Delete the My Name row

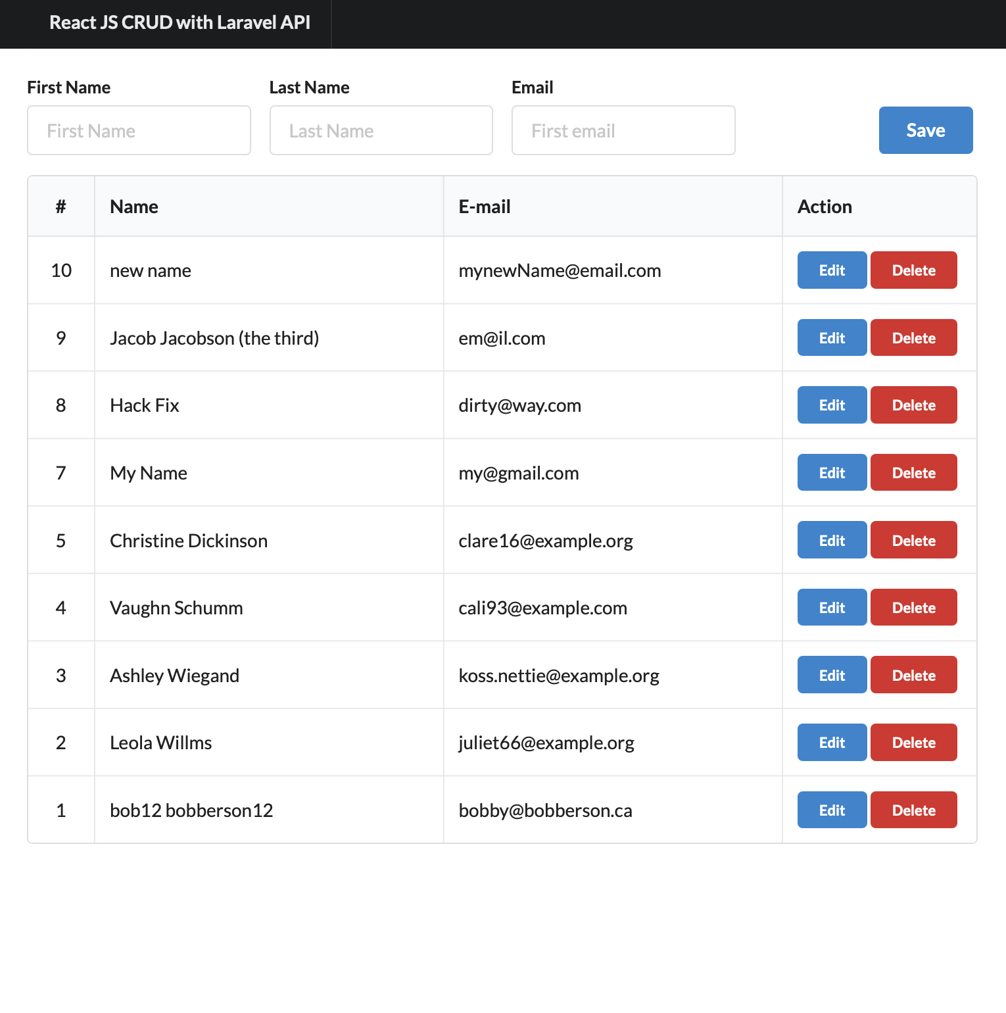(913, 472)
